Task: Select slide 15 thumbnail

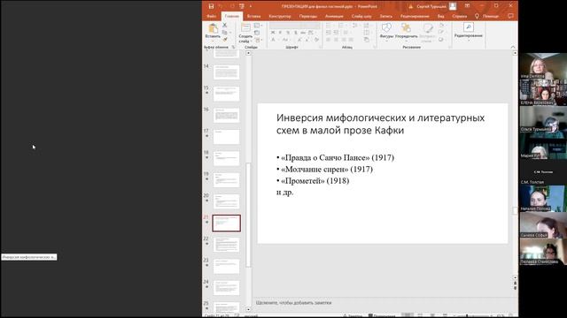Action: [227, 94]
